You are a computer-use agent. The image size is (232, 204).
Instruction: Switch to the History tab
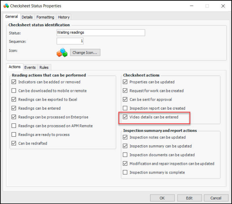(64, 17)
